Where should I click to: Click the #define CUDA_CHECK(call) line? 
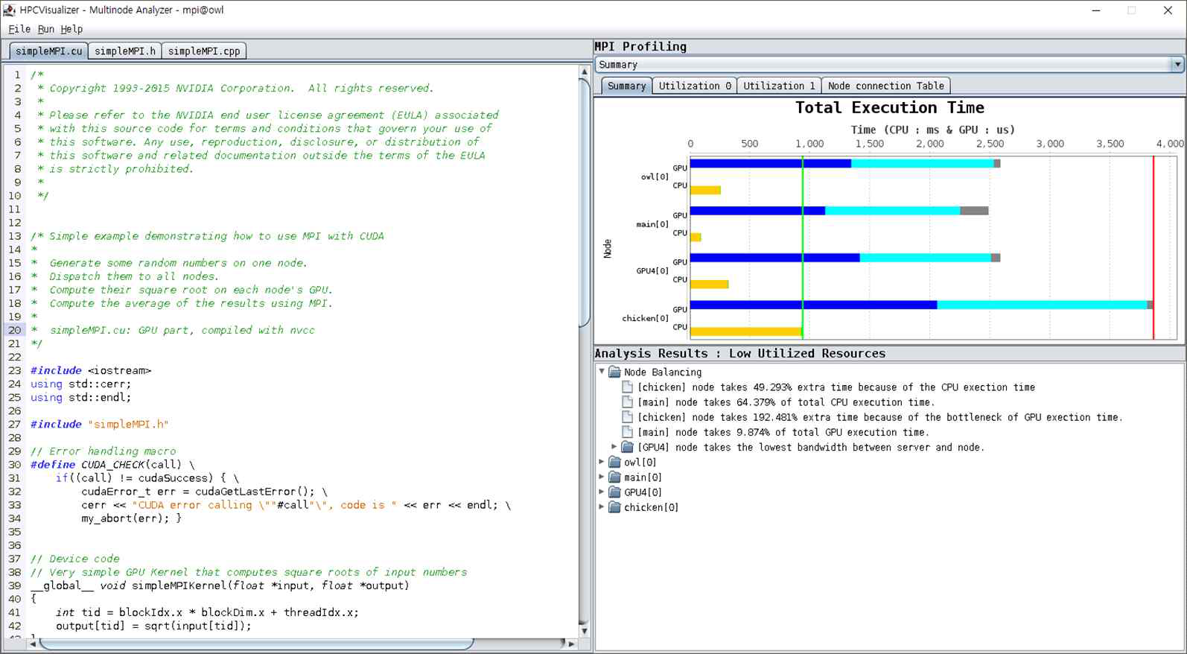tap(112, 465)
